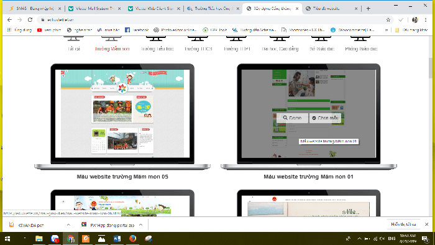435x245 pixels.
Task: Open Microsoft Word from the taskbar
Action: click(117, 239)
